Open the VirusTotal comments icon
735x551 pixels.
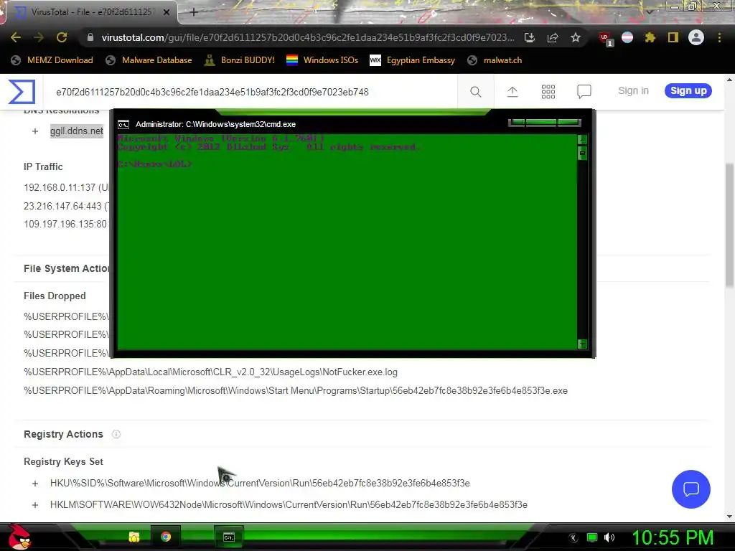coord(584,92)
